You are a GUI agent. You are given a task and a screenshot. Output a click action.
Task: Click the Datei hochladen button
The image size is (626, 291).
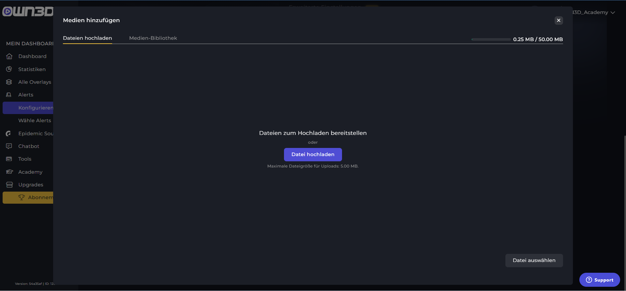click(x=313, y=154)
